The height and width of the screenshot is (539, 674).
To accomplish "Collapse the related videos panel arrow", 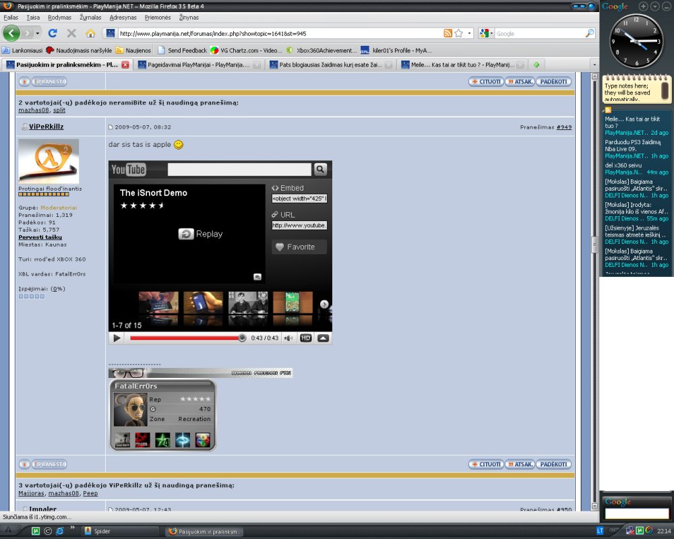I will (x=324, y=338).
